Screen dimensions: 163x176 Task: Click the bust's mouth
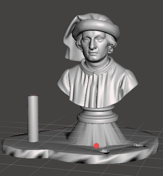click(x=93, y=53)
